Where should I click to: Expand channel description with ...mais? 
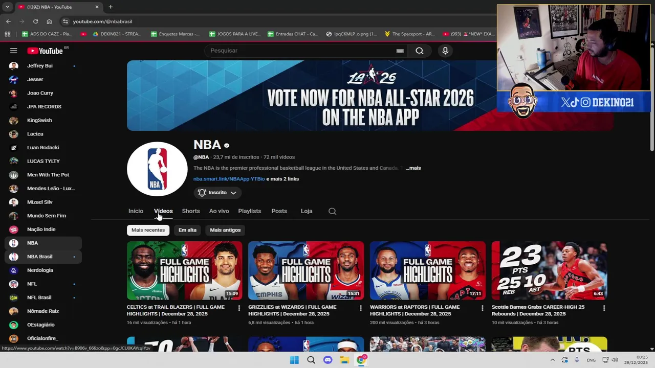pyautogui.click(x=413, y=168)
